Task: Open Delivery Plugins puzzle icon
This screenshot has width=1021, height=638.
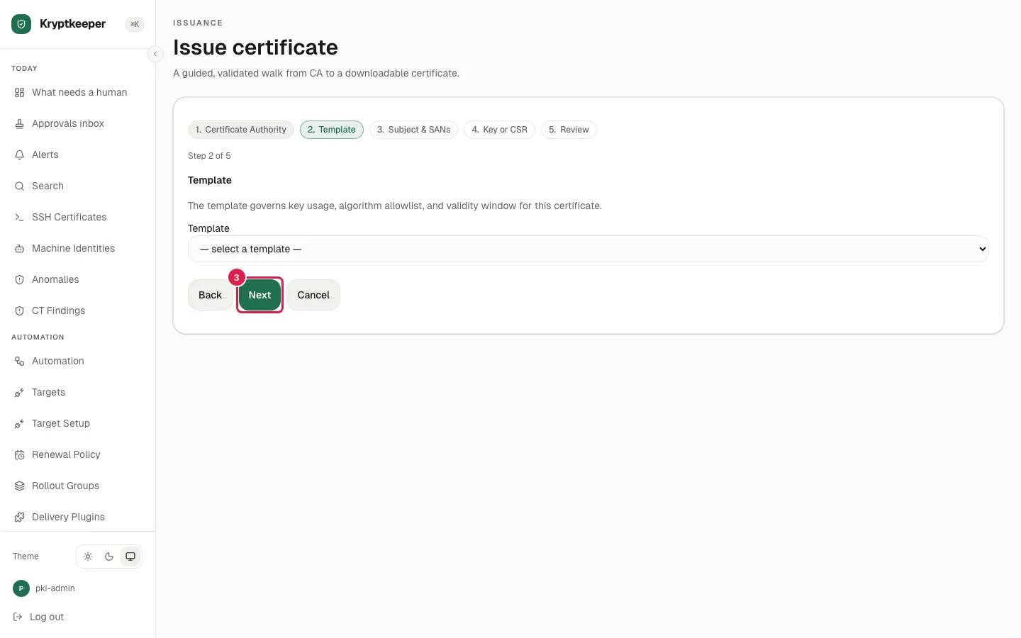Action: pyautogui.click(x=20, y=517)
